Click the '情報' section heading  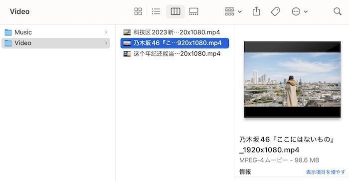(245, 172)
